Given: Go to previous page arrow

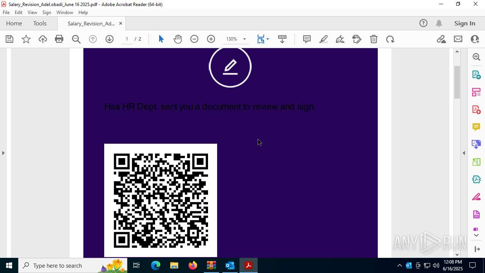Looking at the screenshot, I should [x=93, y=39].
